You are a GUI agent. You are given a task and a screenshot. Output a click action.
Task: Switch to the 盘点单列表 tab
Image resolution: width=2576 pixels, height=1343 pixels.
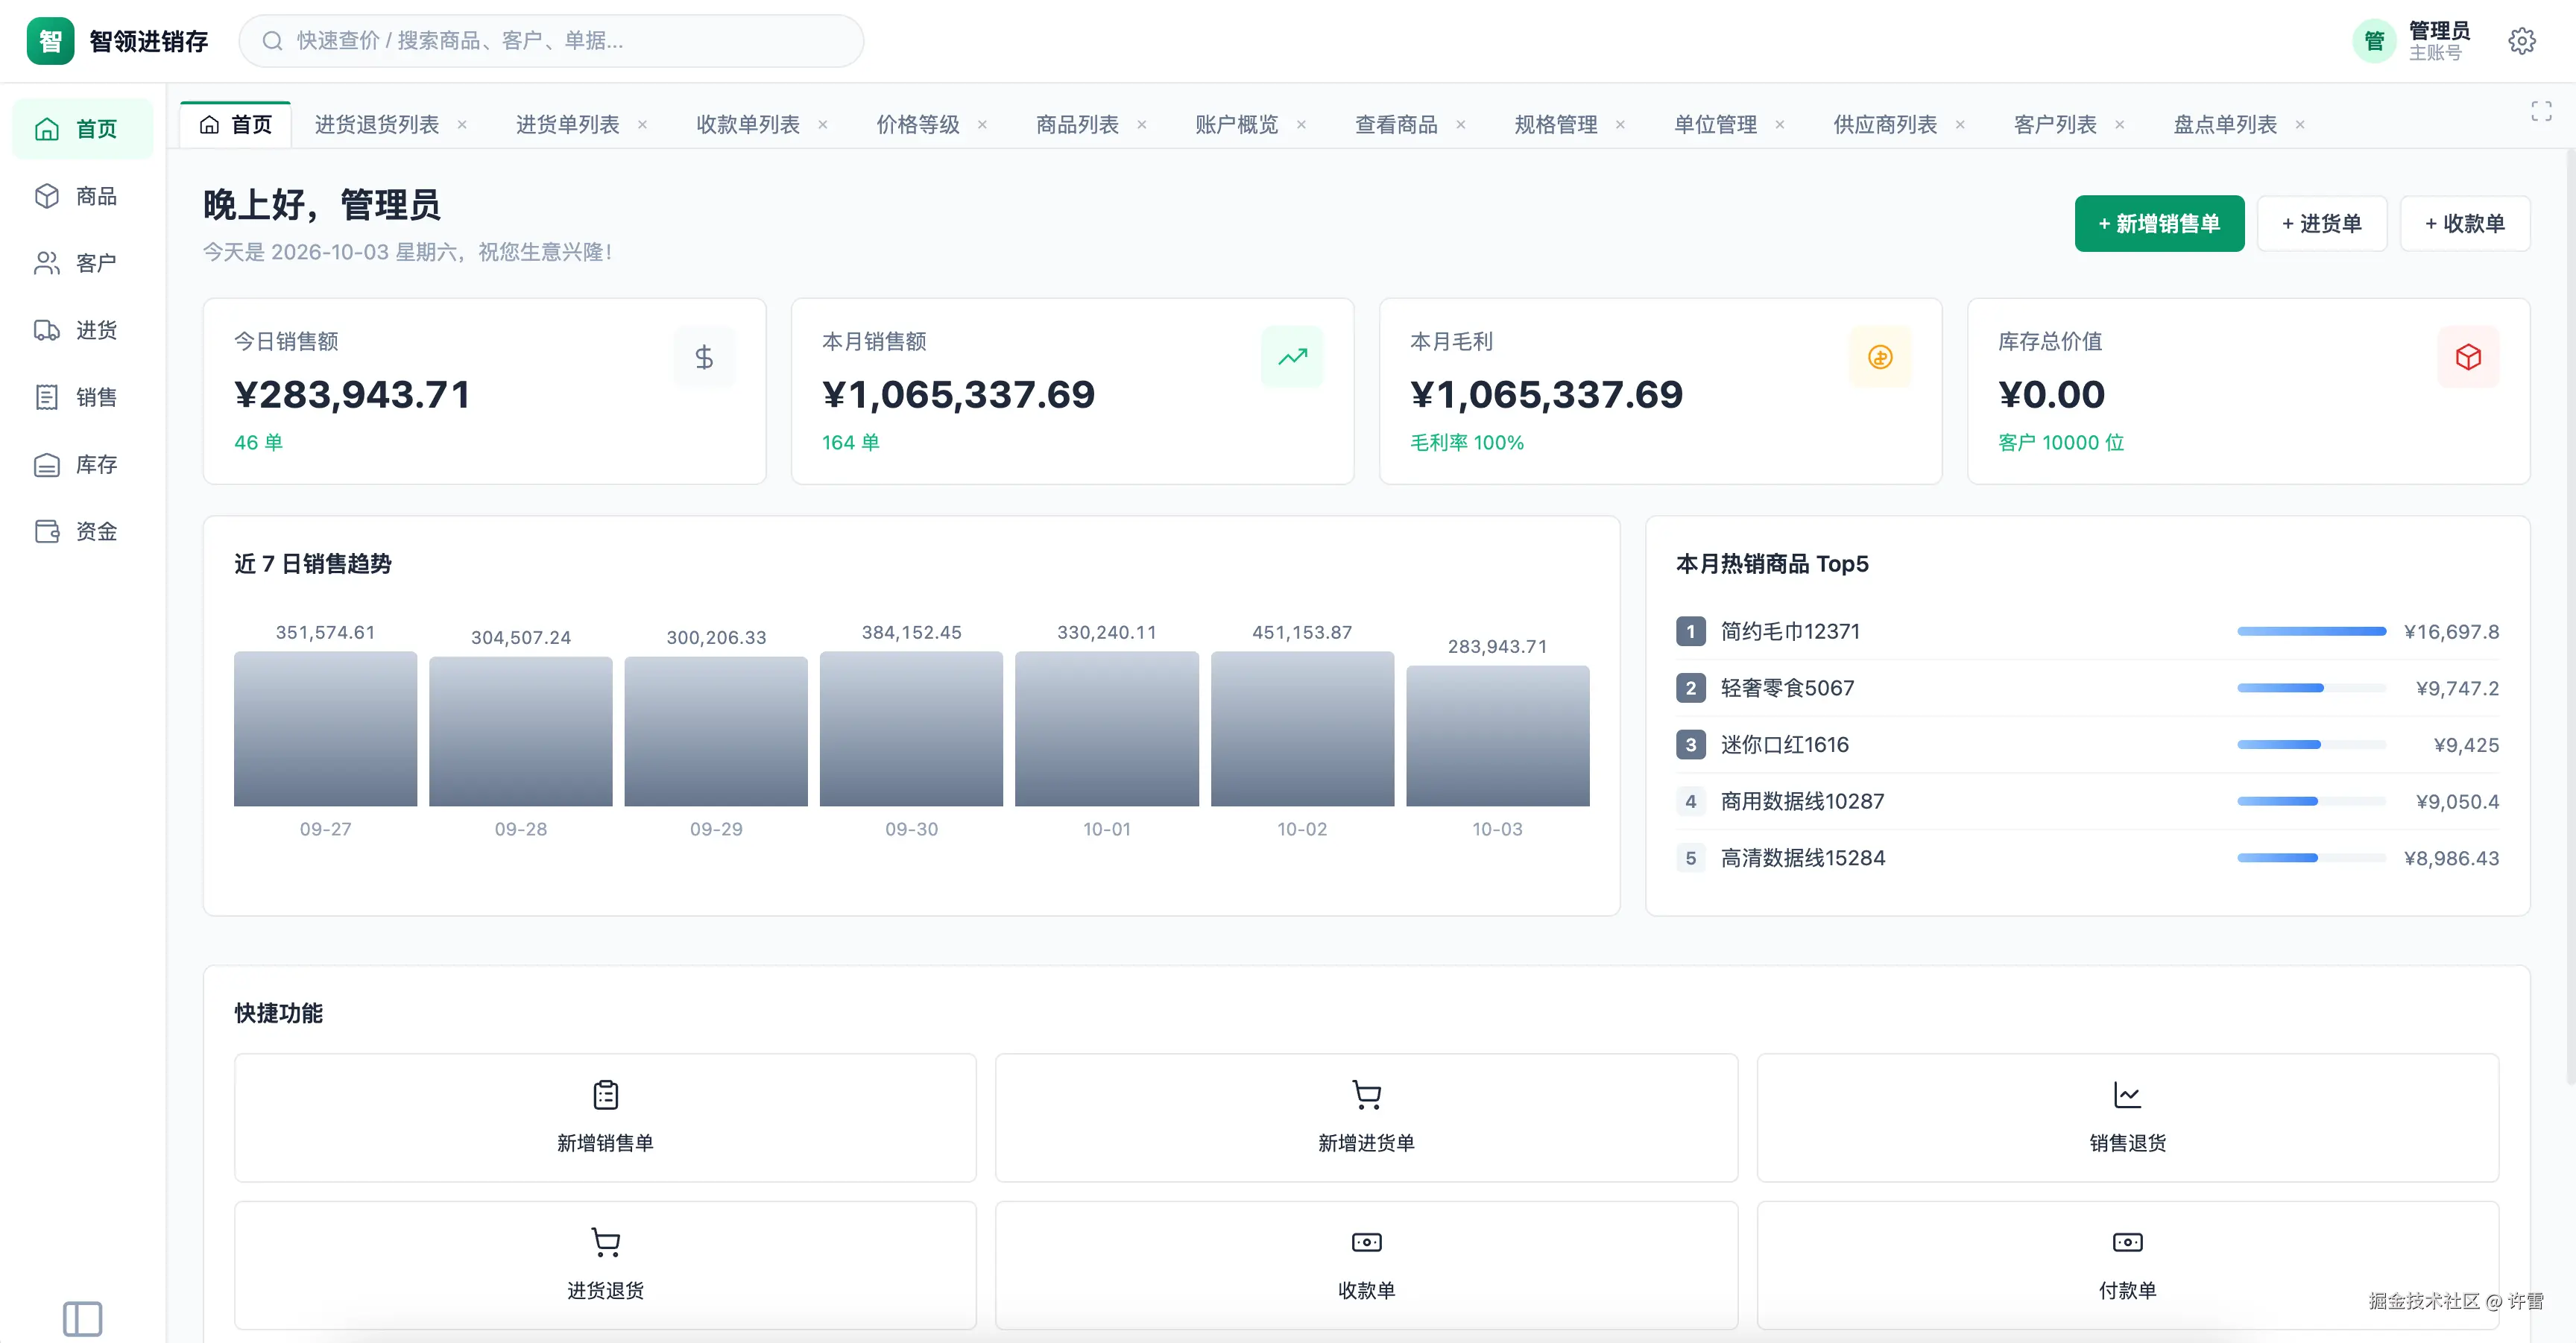pos(2224,124)
